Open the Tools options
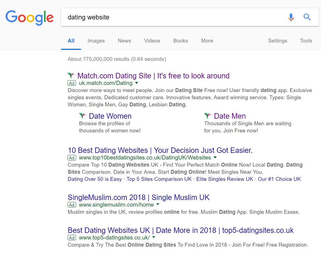The image size is (321, 254). [x=306, y=41]
